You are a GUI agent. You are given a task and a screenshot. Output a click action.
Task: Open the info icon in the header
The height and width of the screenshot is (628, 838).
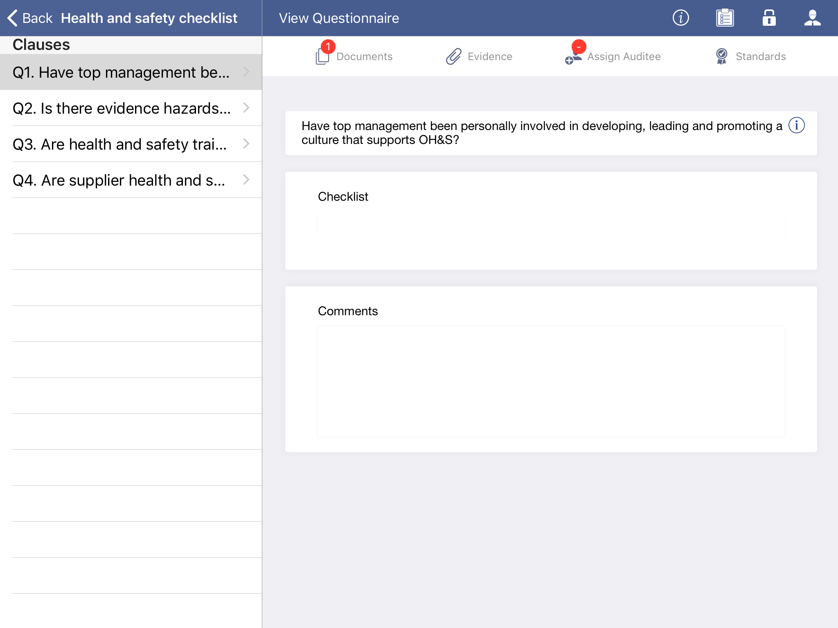coord(681,18)
